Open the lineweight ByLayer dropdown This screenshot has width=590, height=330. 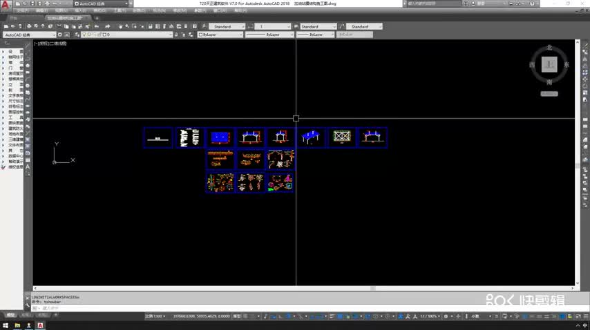coord(315,35)
